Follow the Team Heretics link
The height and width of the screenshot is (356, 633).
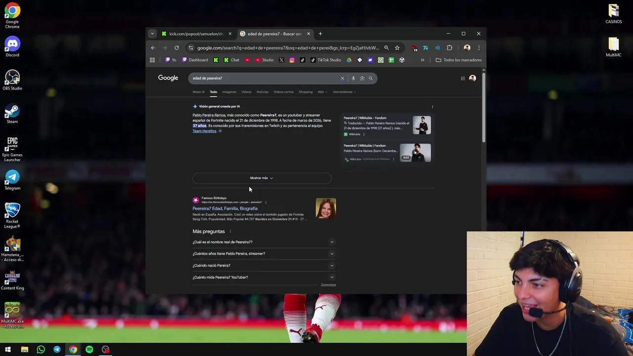coord(204,131)
